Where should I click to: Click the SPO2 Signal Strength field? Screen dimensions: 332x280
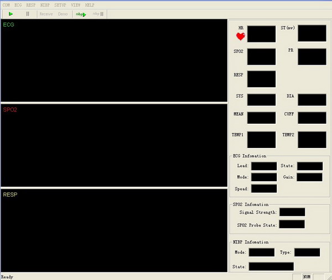292,212
